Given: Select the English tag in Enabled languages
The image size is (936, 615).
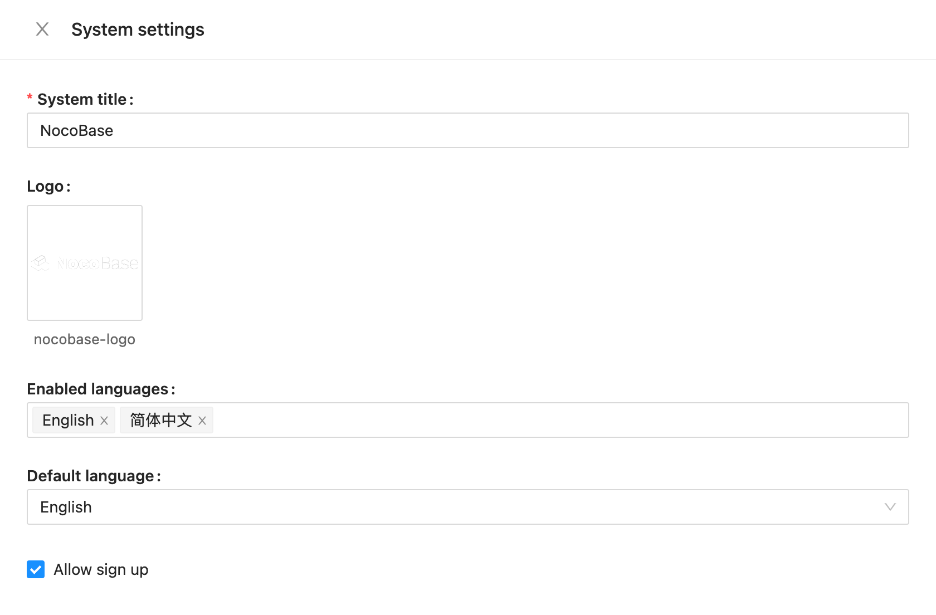Looking at the screenshot, I should coord(68,420).
